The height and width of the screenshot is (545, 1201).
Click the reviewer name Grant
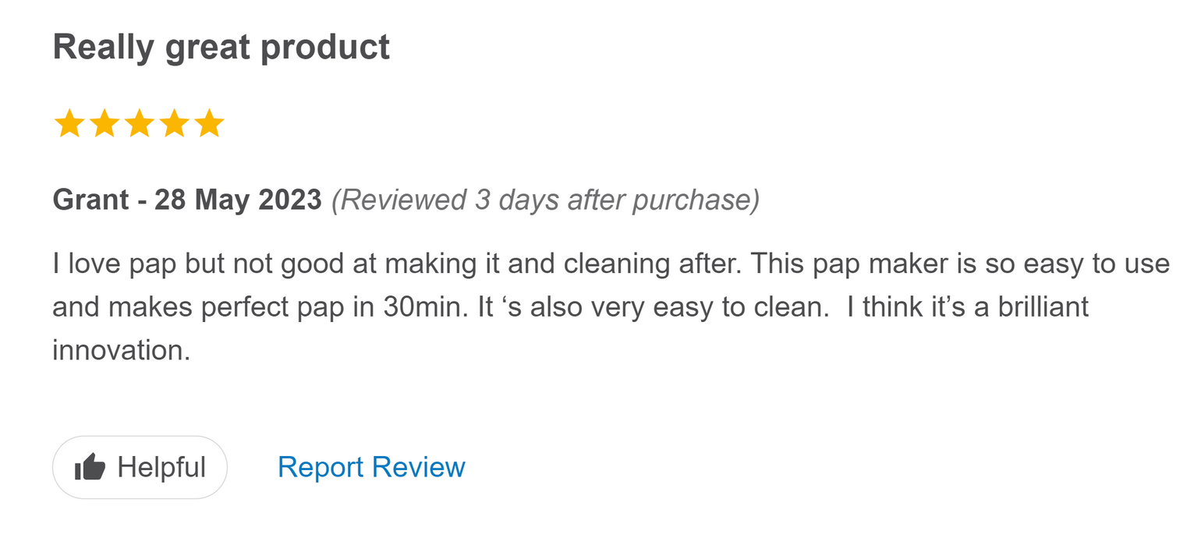(90, 200)
